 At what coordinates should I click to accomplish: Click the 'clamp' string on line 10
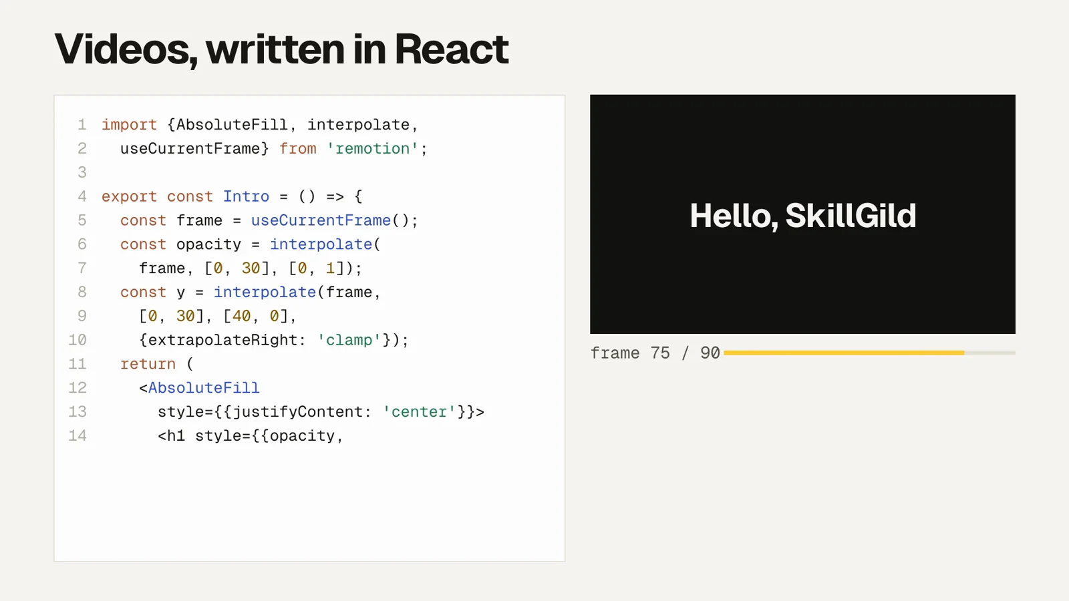(349, 340)
